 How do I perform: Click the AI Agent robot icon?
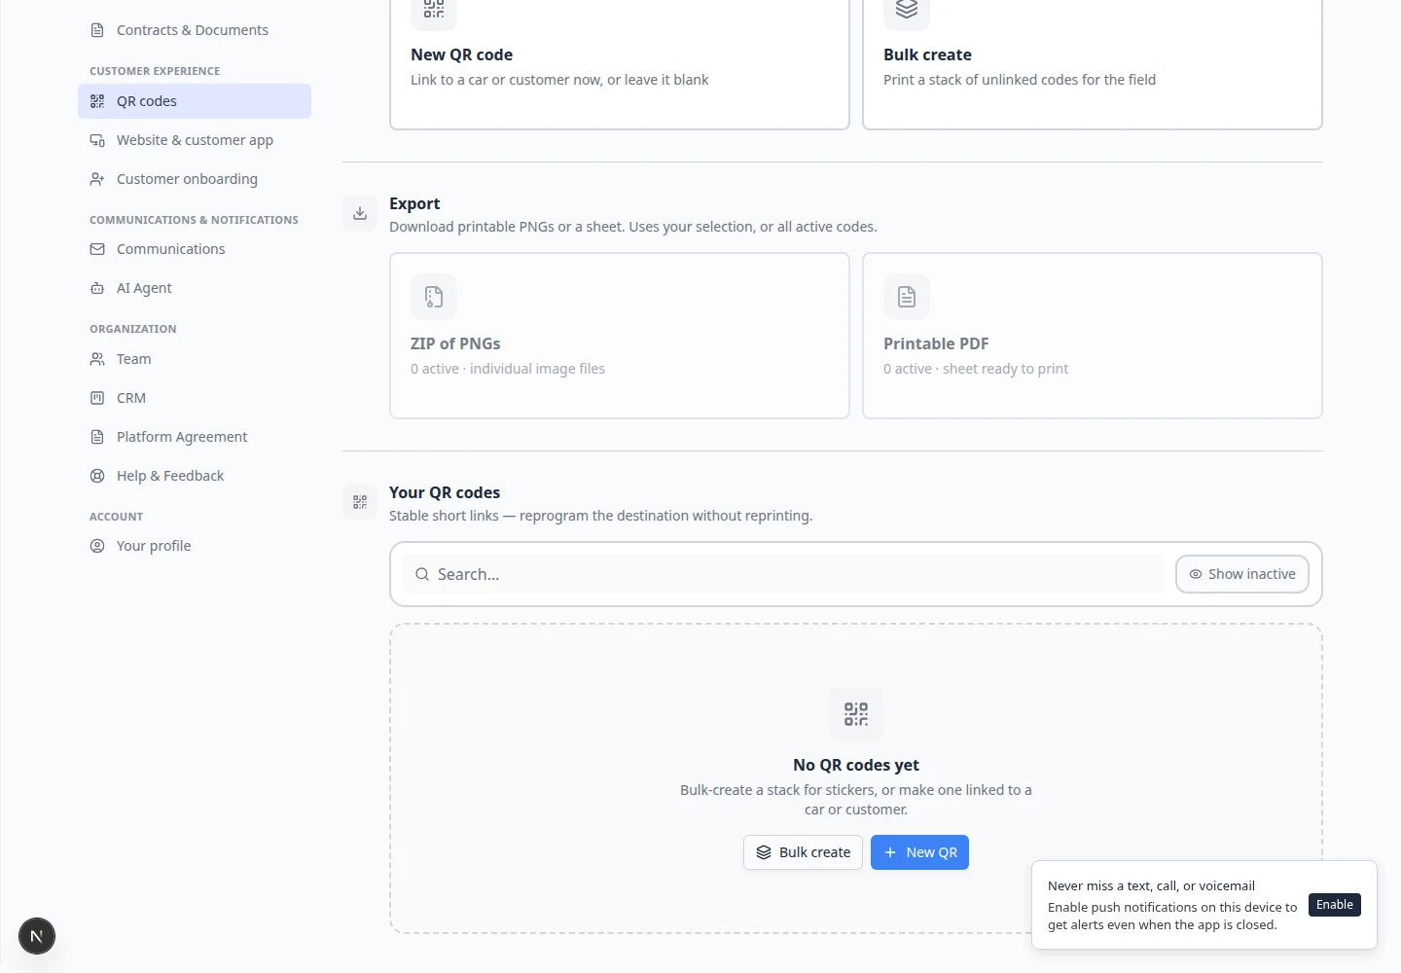[97, 288]
